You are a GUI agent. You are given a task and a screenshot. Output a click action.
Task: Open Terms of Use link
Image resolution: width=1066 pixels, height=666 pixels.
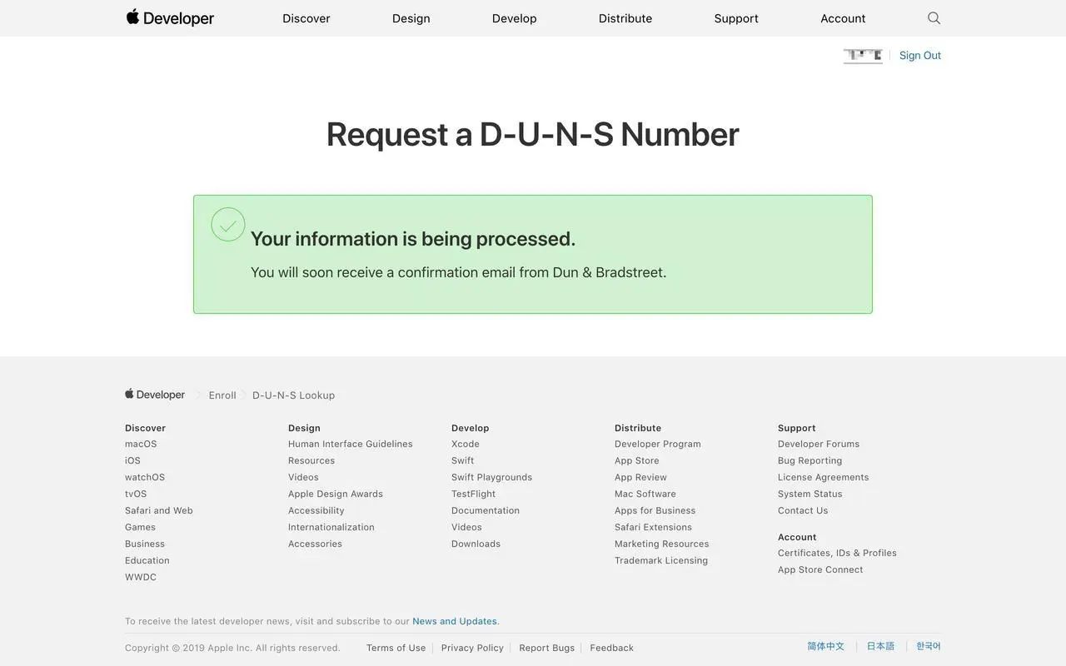(x=396, y=648)
